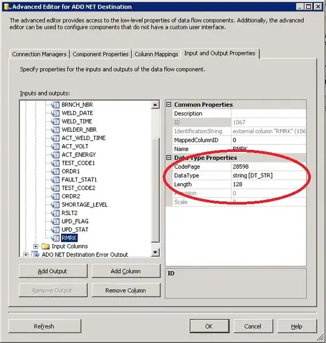Click the Add Column button
This screenshot has height=343, width=326.
click(x=126, y=271)
